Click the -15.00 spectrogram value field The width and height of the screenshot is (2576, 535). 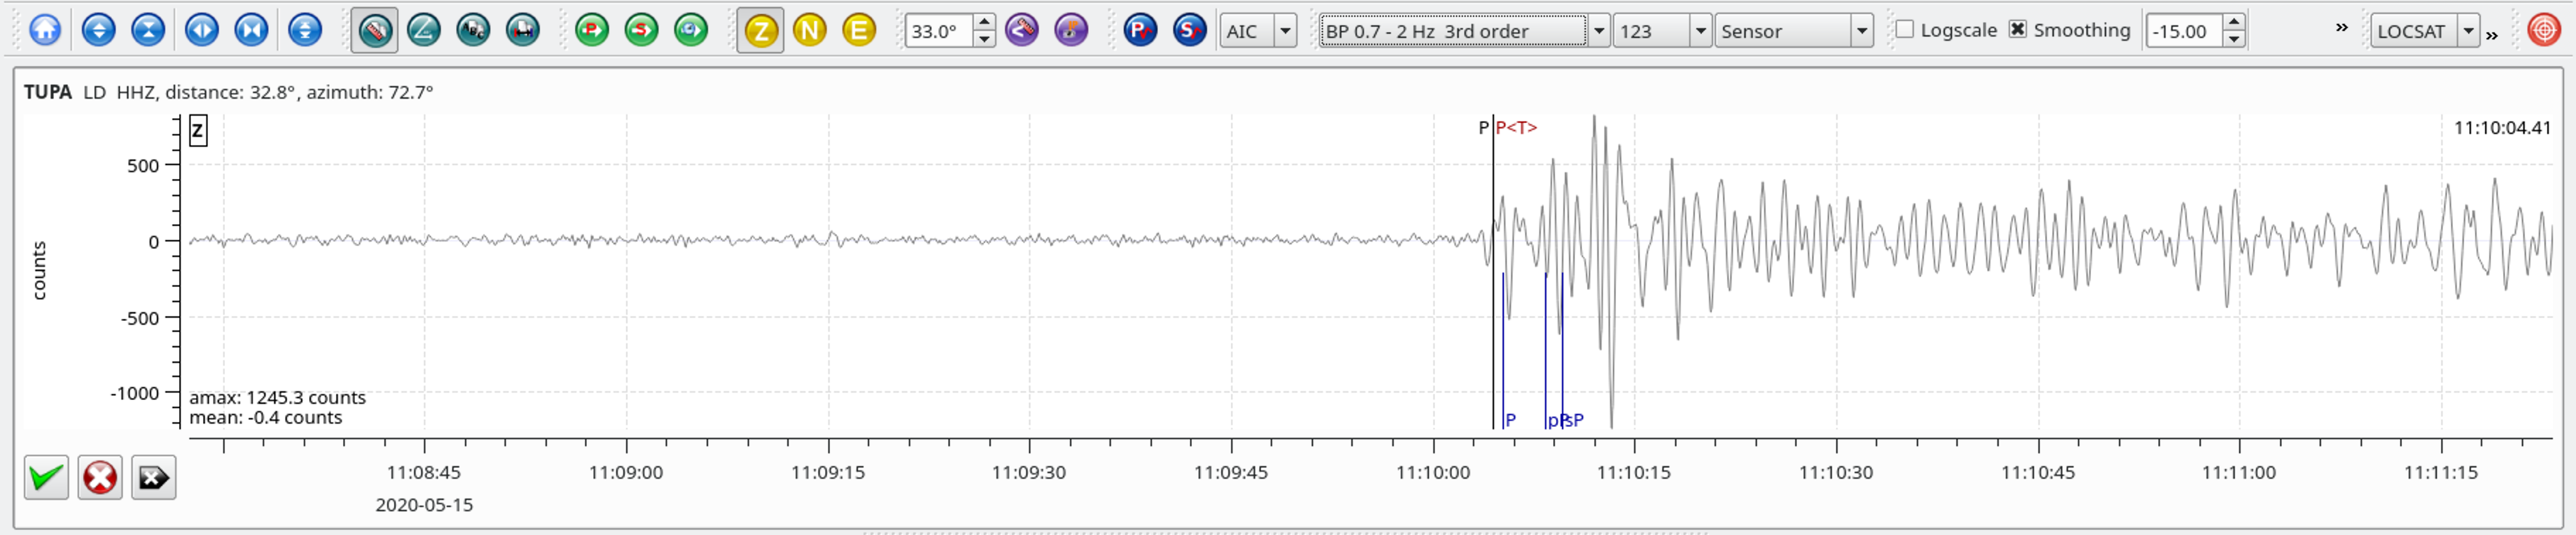pos(2183,31)
